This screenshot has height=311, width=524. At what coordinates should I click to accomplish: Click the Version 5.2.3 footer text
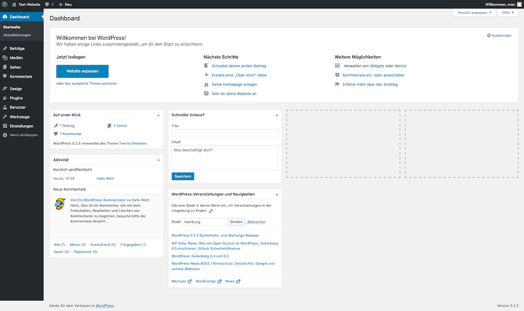[x=507, y=306]
